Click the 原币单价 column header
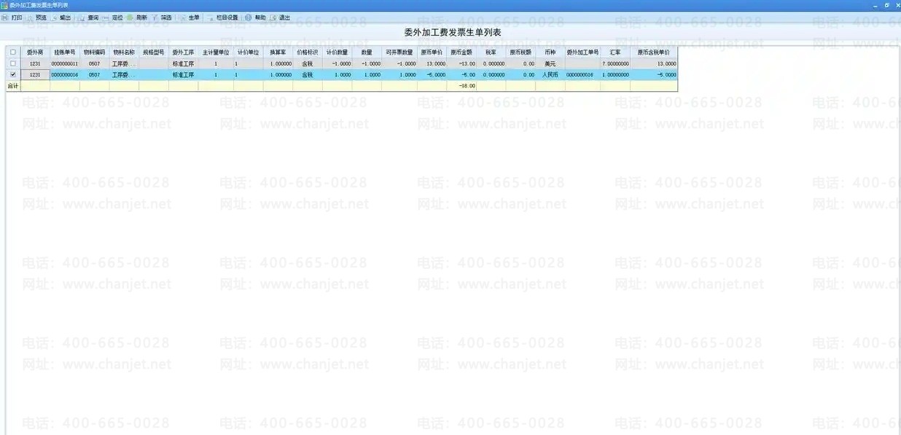Screen dimensions: 901x435 pos(432,52)
